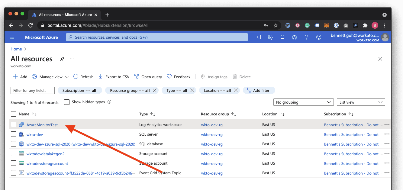Open the notifications bell in Azure header
This screenshot has height=190, width=403.
[282, 37]
